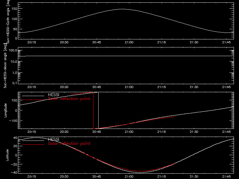The width and height of the screenshot is (239, 179).
Task: Click the peak of the Sun-HESSI-Earth angle curve
Action: (x=122, y=9)
